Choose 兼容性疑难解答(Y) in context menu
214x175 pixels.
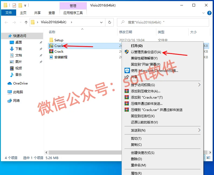144,58
